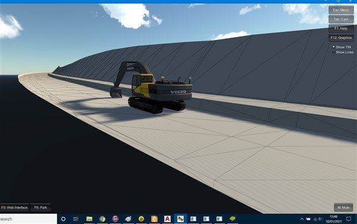Show hidden system tray icons
This screenshot has width=357, height=224.
tap(302, 219)
